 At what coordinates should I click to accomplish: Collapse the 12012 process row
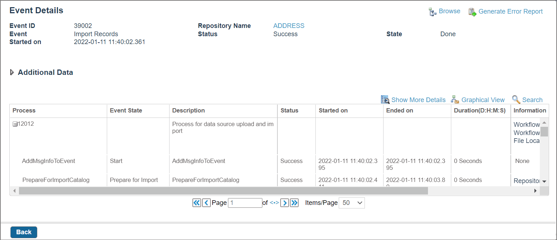click(15, 124)
